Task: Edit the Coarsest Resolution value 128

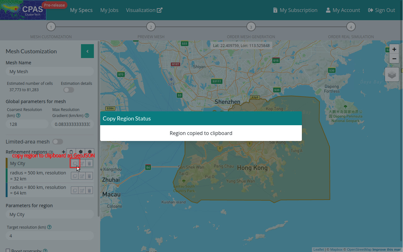Action: point(27,124)
